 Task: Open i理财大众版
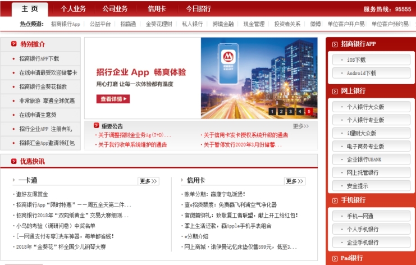coord(371,133)
